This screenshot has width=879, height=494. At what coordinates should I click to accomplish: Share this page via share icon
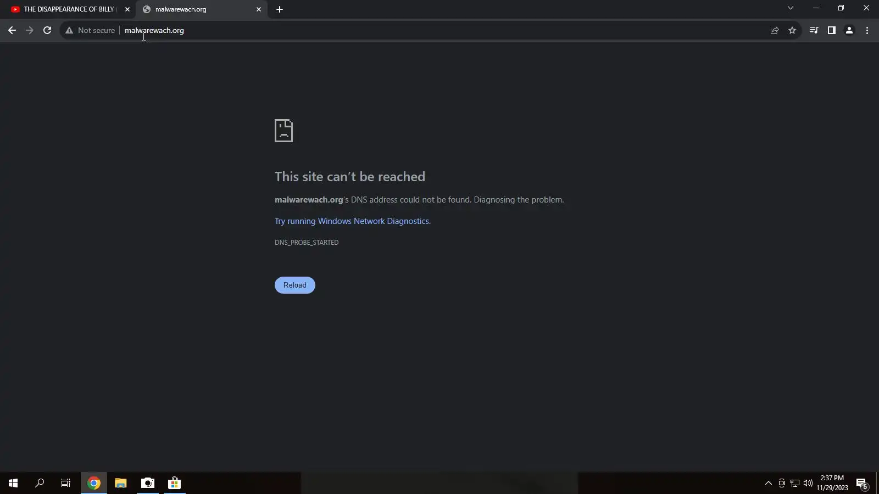point(775,30)
